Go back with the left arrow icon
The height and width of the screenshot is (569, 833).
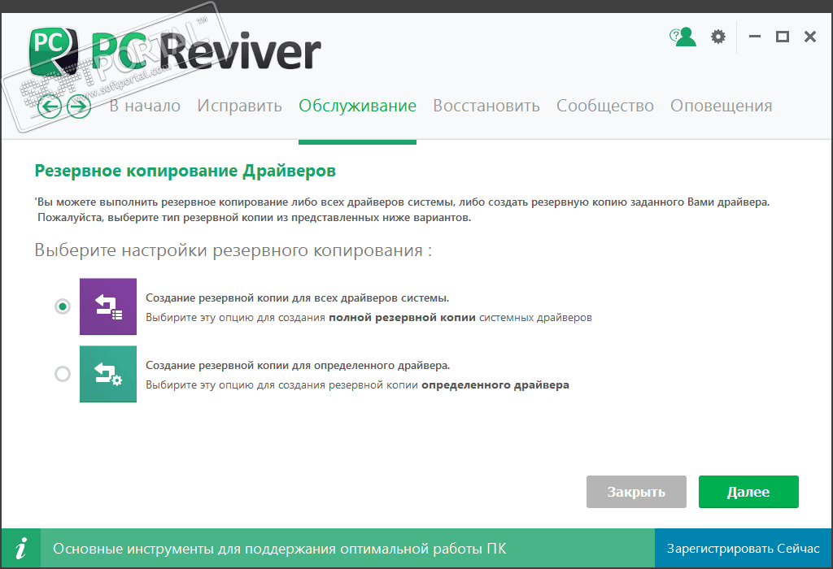tap(50, 106)
